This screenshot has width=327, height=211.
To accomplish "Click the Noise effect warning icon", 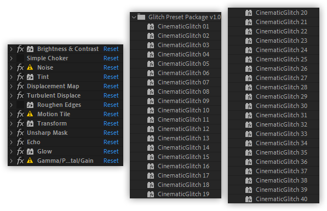I will 30,67.
